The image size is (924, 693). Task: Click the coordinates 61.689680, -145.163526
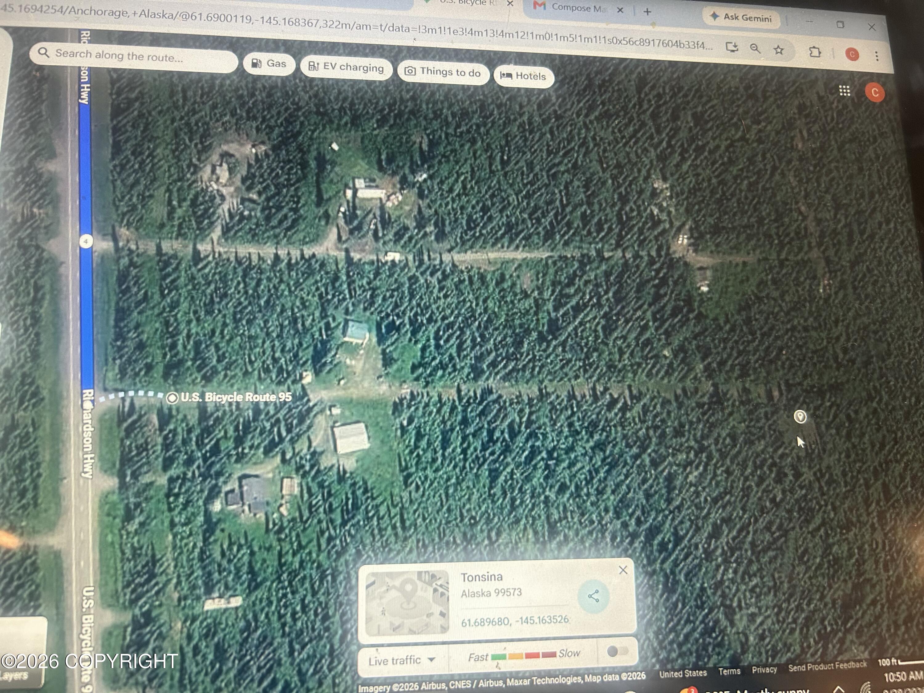[515, 620]
